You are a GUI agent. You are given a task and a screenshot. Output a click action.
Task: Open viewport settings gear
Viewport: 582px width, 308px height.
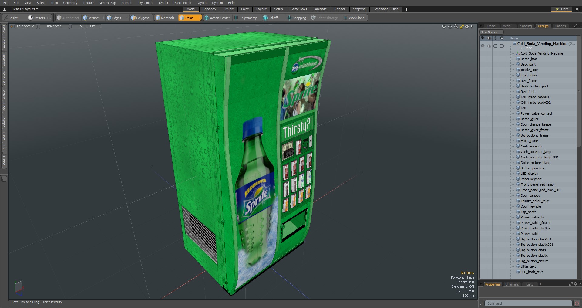click(x=467, y=26)
